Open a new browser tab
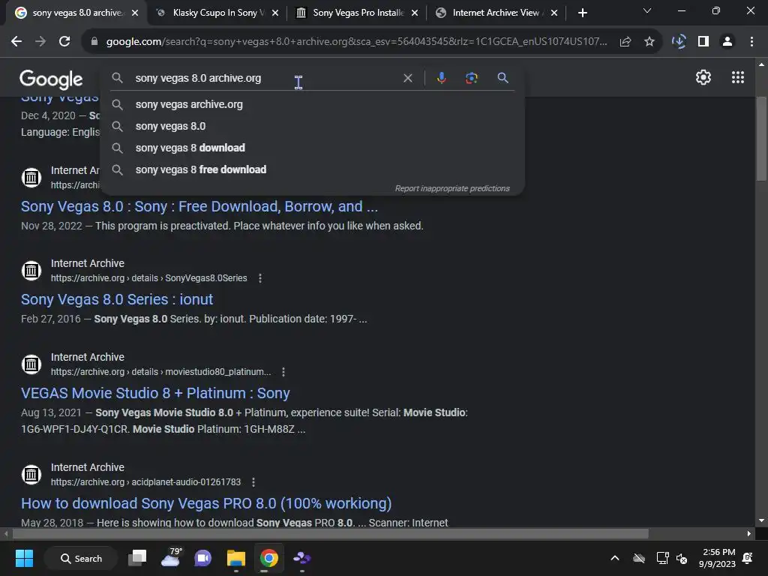 (x=582, y=13)
